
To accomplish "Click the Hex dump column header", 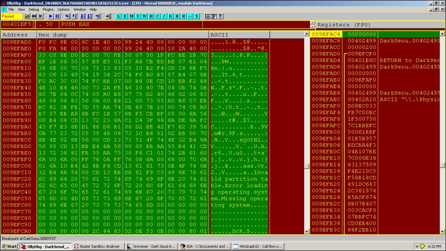I will click(x=123, y=35).
